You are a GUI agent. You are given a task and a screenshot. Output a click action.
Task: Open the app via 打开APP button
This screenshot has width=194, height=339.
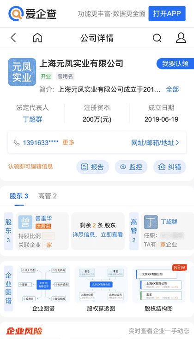point(167,13)
